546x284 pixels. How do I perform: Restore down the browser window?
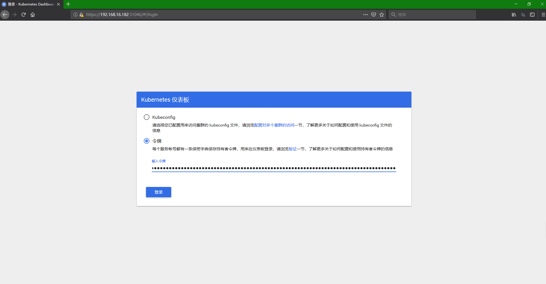pyautogui.click(x=529, y=4)
